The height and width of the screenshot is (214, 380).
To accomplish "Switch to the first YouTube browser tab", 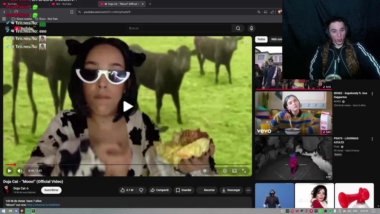I will point(24,4).
